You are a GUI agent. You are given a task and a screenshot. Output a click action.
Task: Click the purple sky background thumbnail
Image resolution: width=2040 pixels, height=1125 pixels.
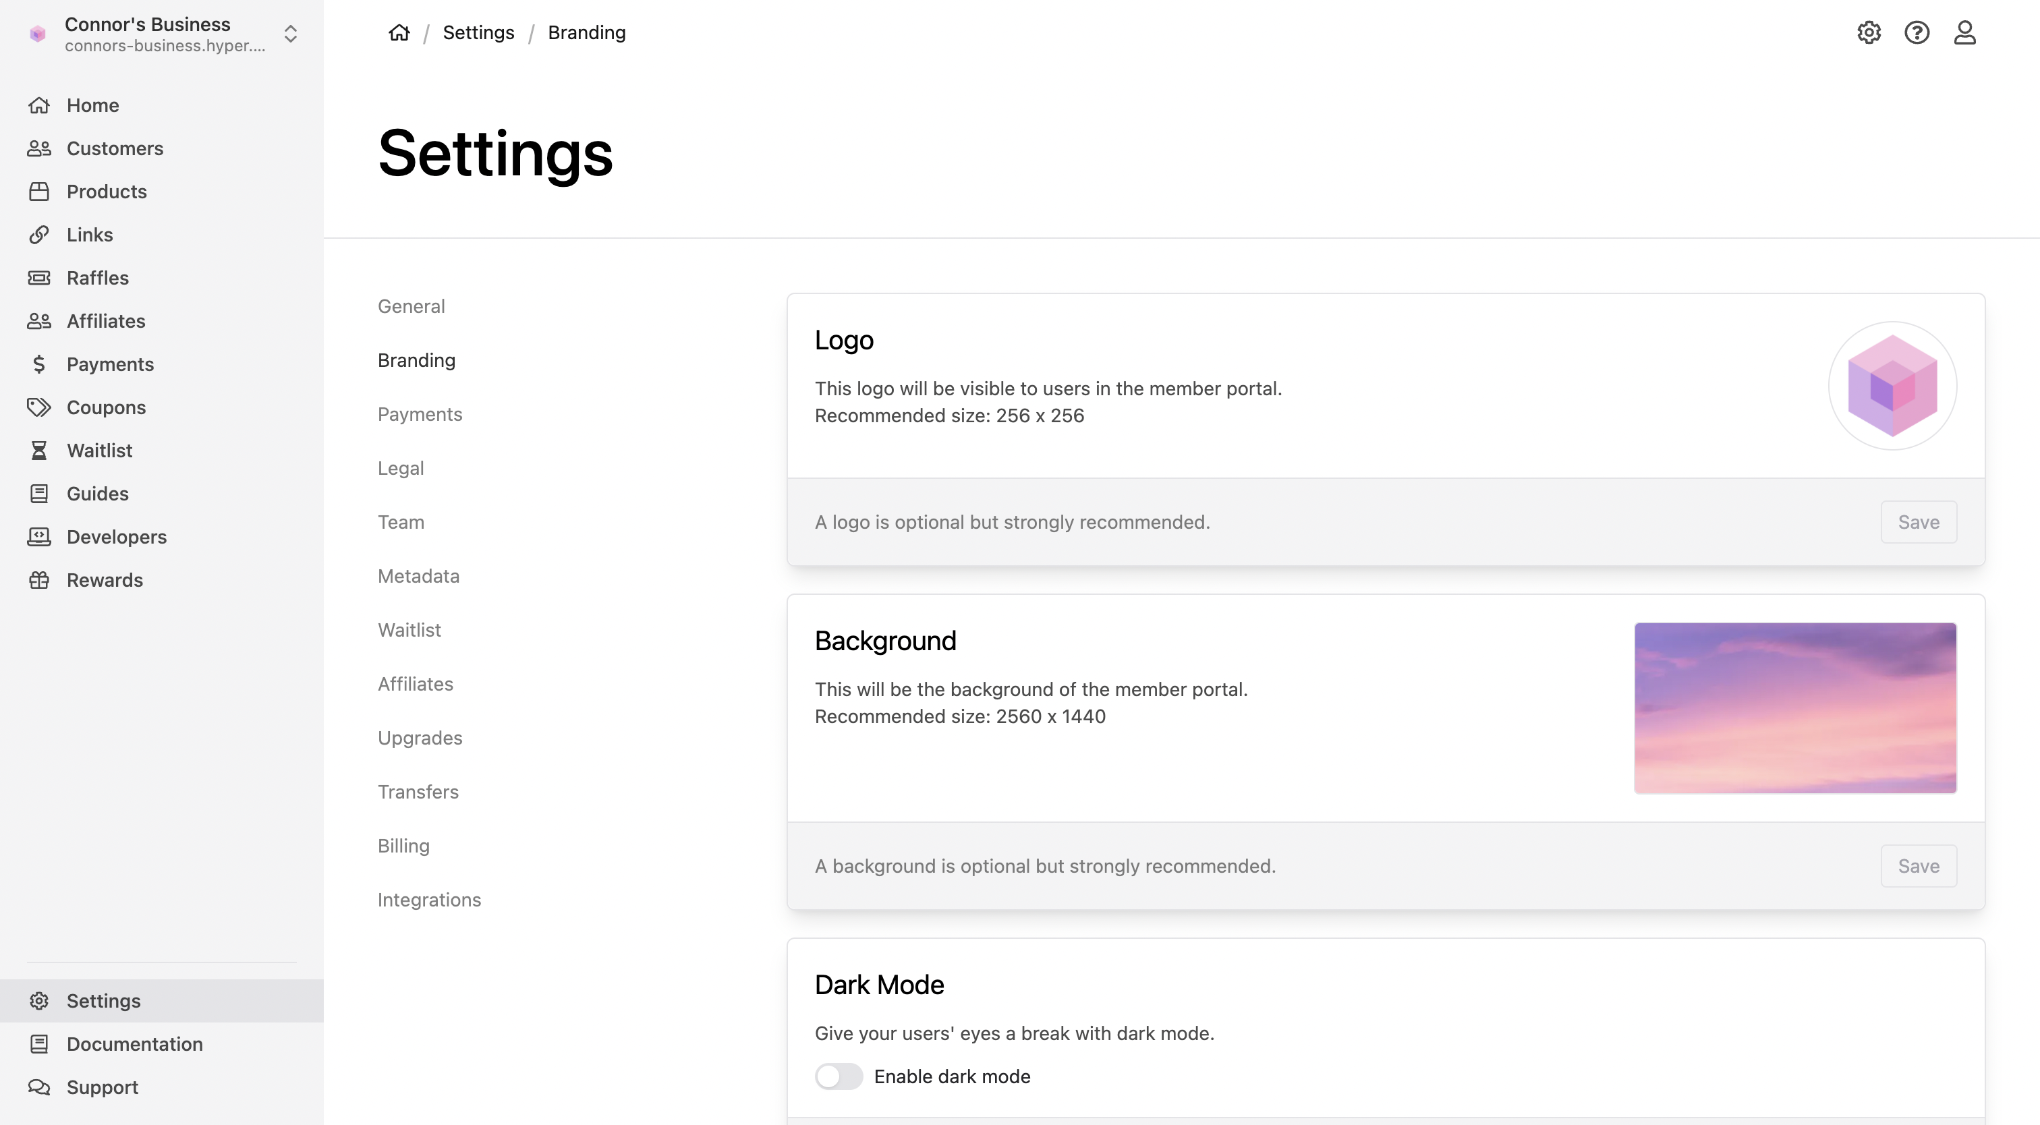1794,708
